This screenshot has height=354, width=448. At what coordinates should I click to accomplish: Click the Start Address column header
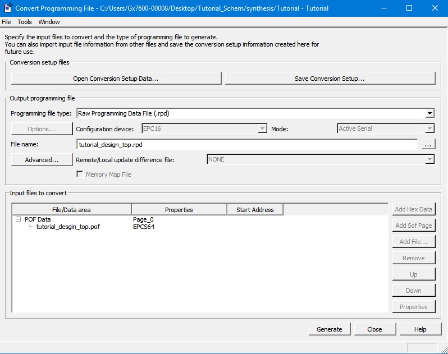coord(255,210)
